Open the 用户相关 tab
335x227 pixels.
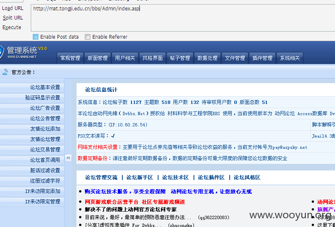pos(125,58)
